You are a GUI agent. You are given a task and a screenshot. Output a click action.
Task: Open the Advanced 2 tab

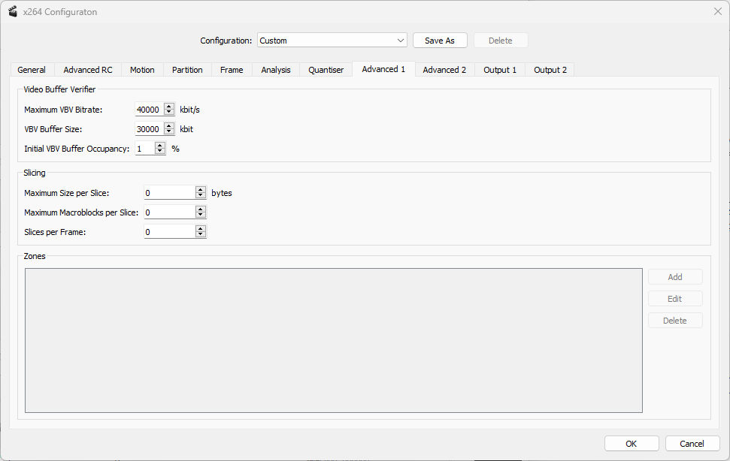pyautogui.click(x=444, y=70)
